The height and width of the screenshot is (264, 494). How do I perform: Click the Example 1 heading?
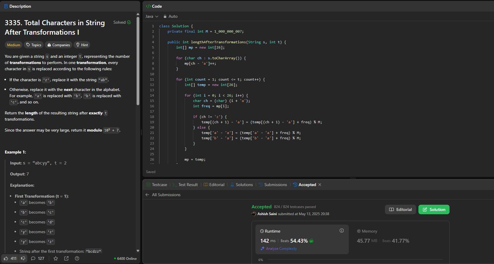click(15, 152)
